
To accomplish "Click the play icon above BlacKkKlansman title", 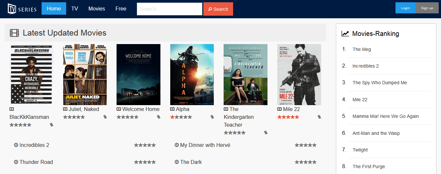I will [12, 109].
